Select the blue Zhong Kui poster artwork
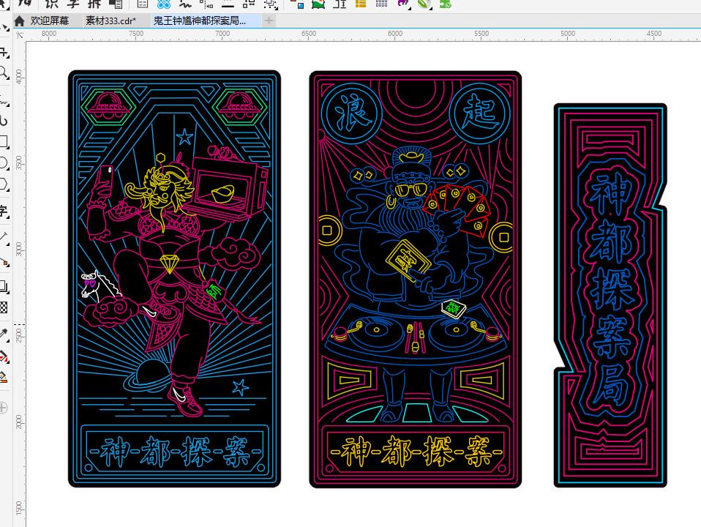This screenshot has width=701, height=527. click(x=174, y=279)
